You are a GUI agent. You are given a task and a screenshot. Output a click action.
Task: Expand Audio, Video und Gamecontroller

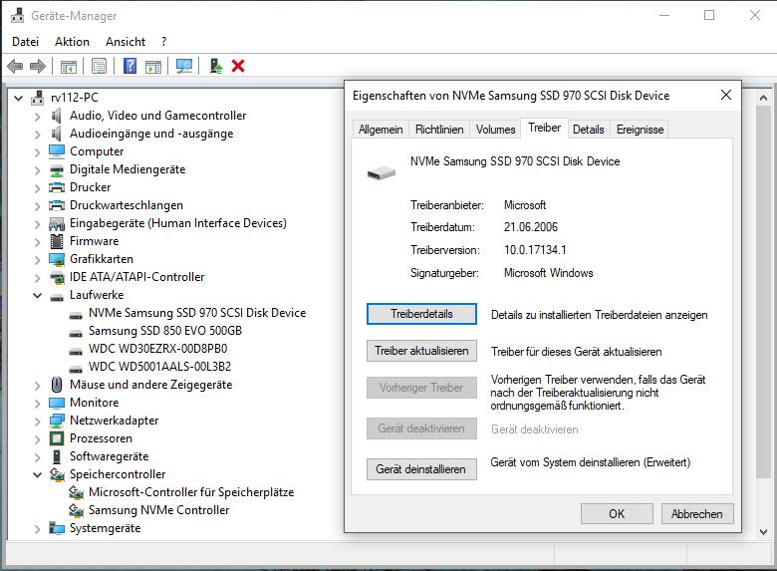pos(37,116)
